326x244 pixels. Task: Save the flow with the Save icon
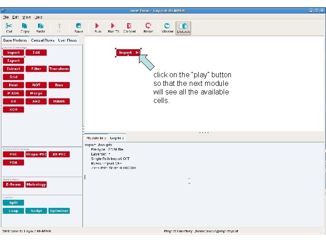pyautogui.click(x=79, y=25)
